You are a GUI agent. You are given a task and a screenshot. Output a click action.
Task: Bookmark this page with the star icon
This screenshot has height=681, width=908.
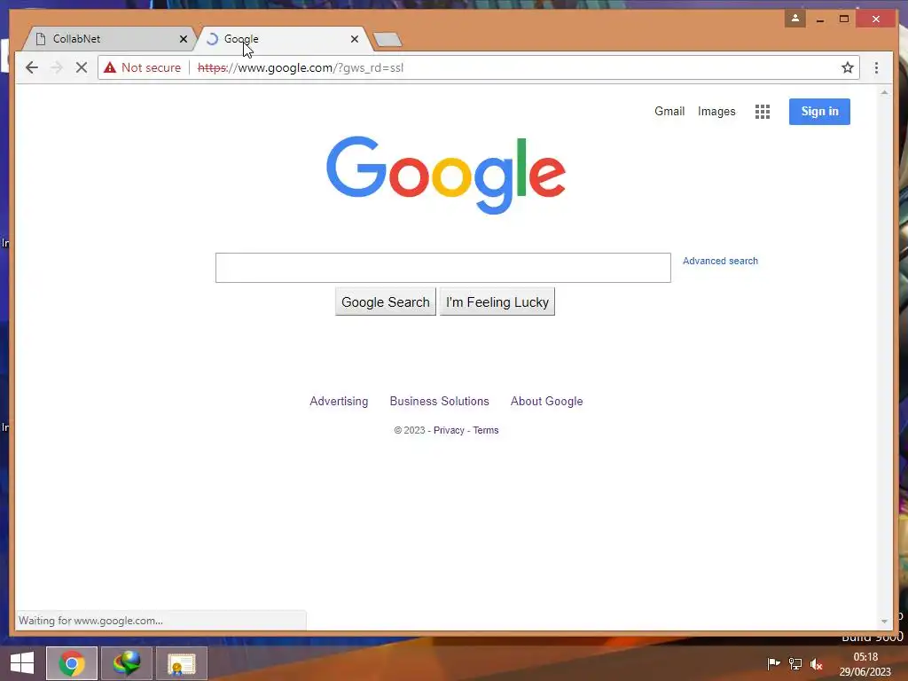click(848, 67)
